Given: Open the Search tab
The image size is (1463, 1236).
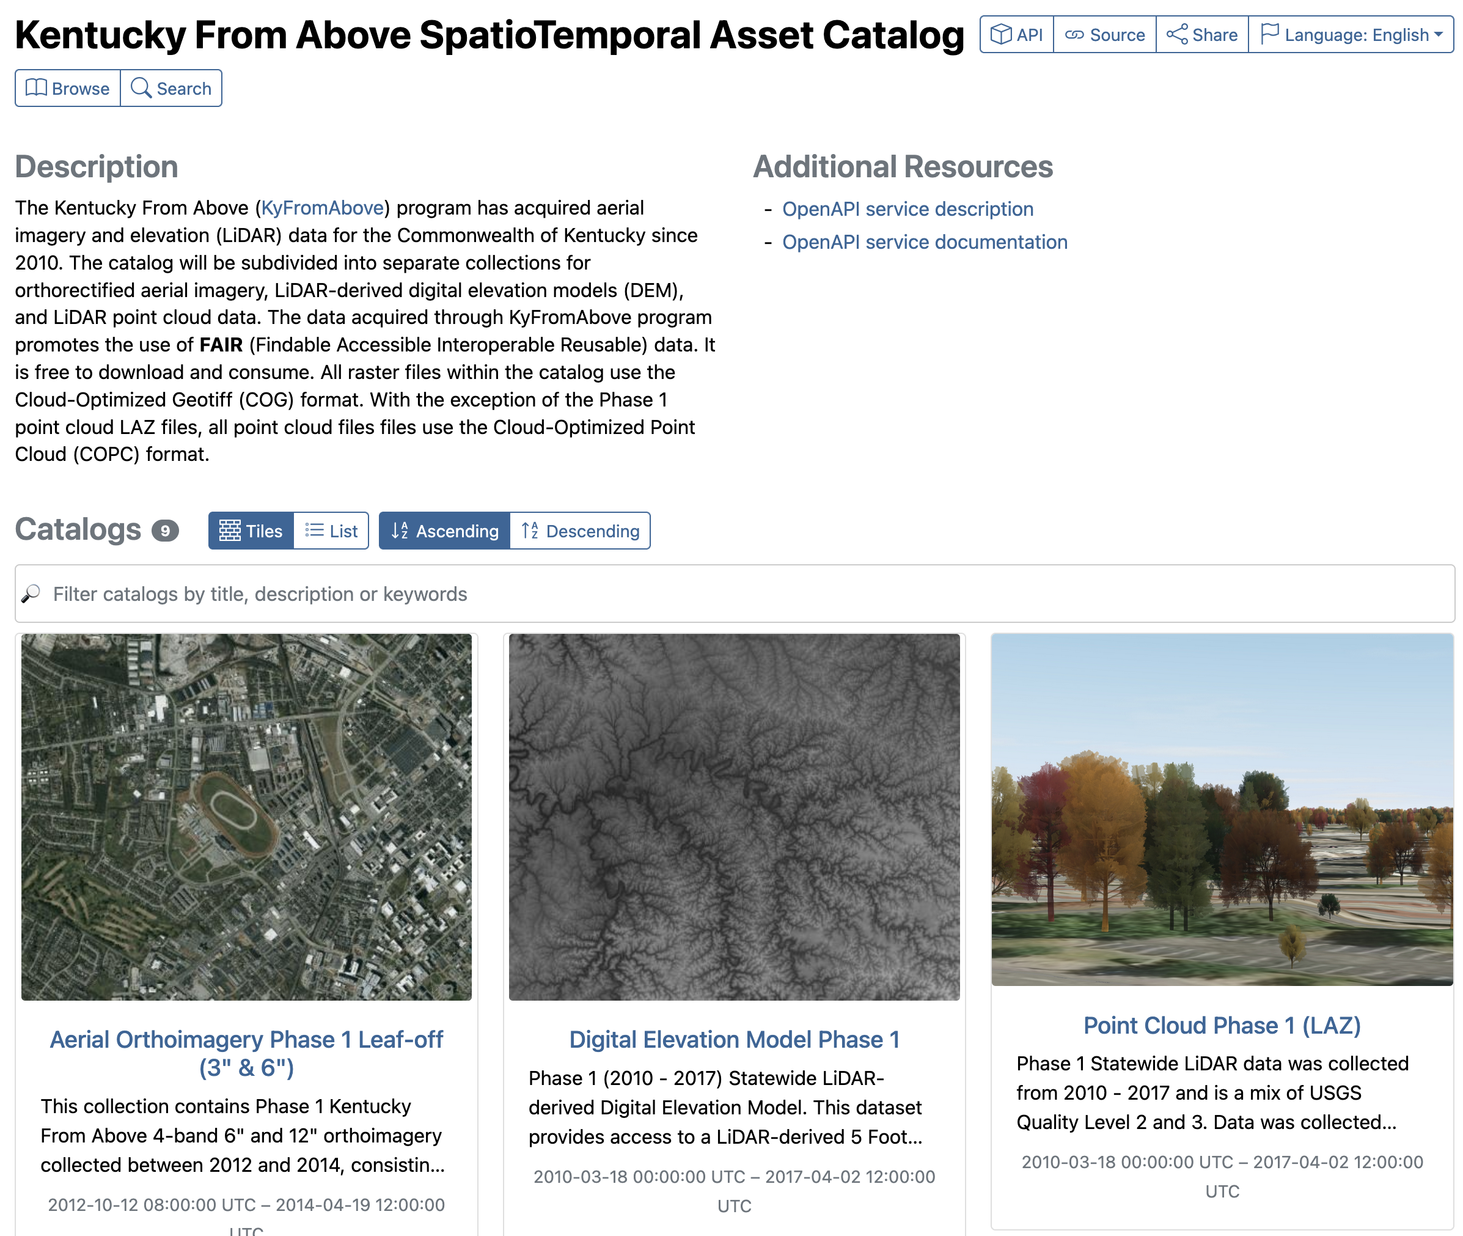Looking at the screenshot, I should [x=171, y=87].
